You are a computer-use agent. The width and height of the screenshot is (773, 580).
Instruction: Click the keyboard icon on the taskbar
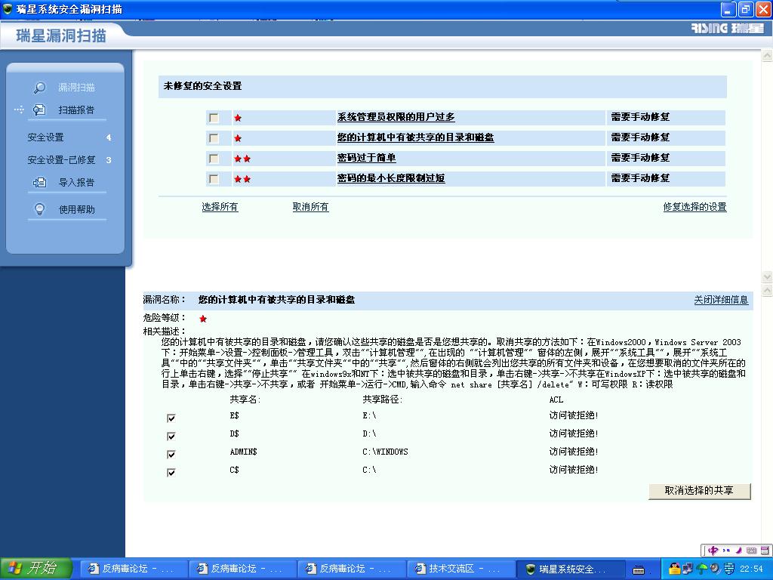click(639, 569)
